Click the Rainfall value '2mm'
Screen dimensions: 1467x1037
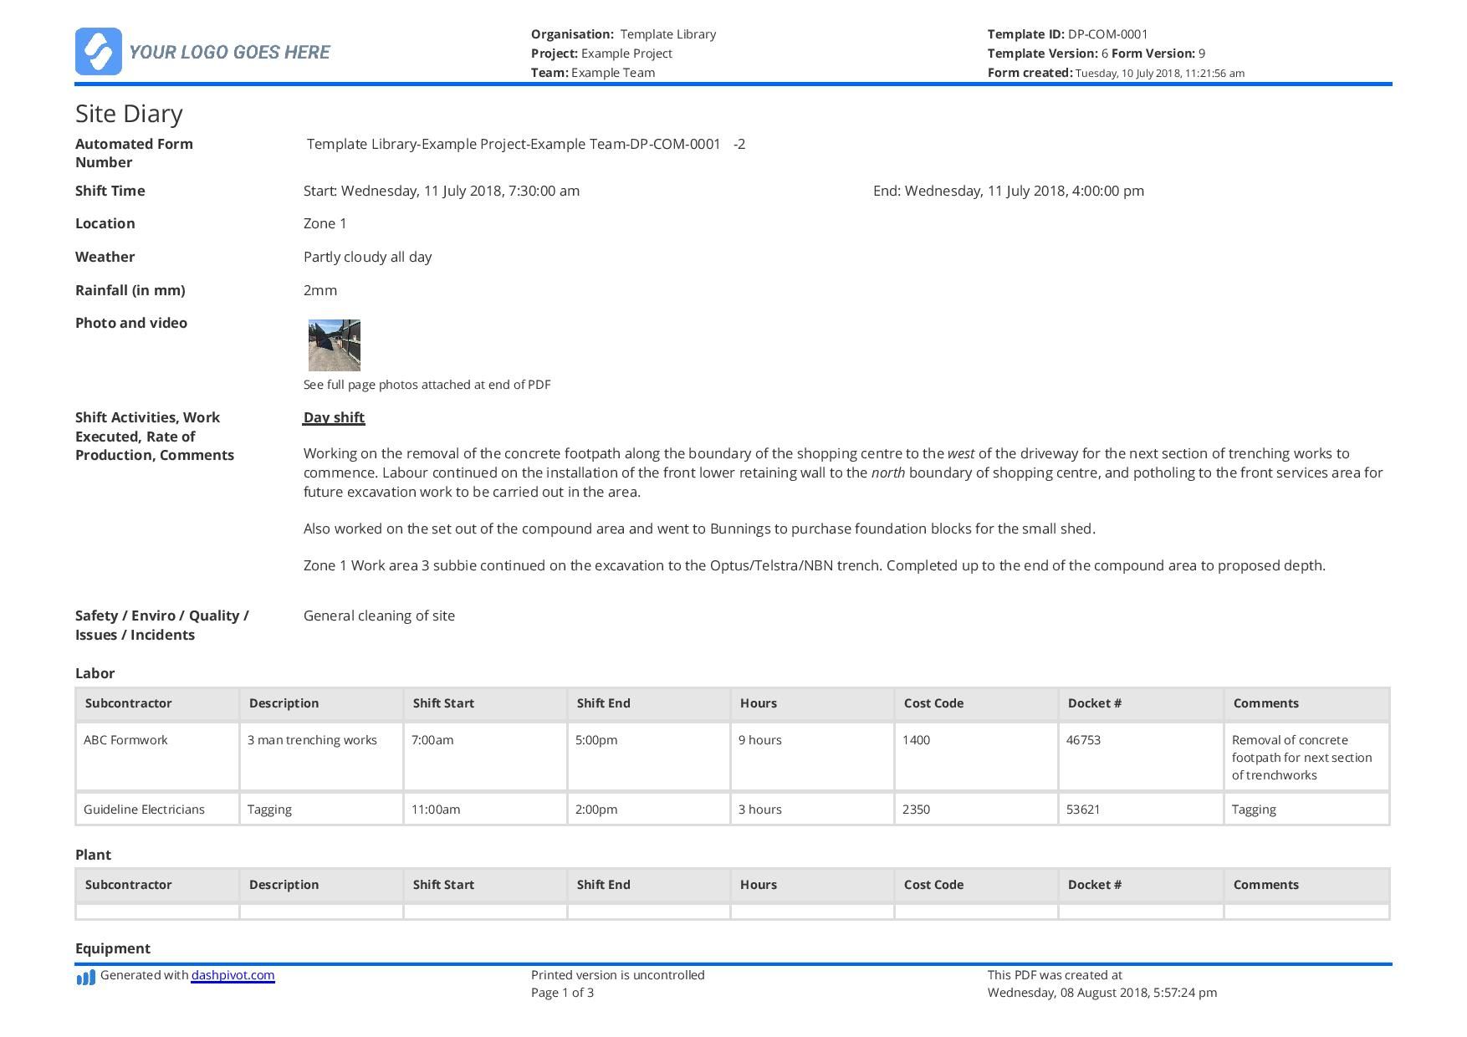point(320,290)
